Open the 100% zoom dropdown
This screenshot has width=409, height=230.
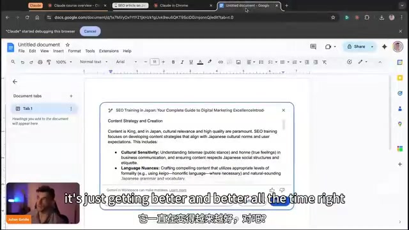point(64,62)
